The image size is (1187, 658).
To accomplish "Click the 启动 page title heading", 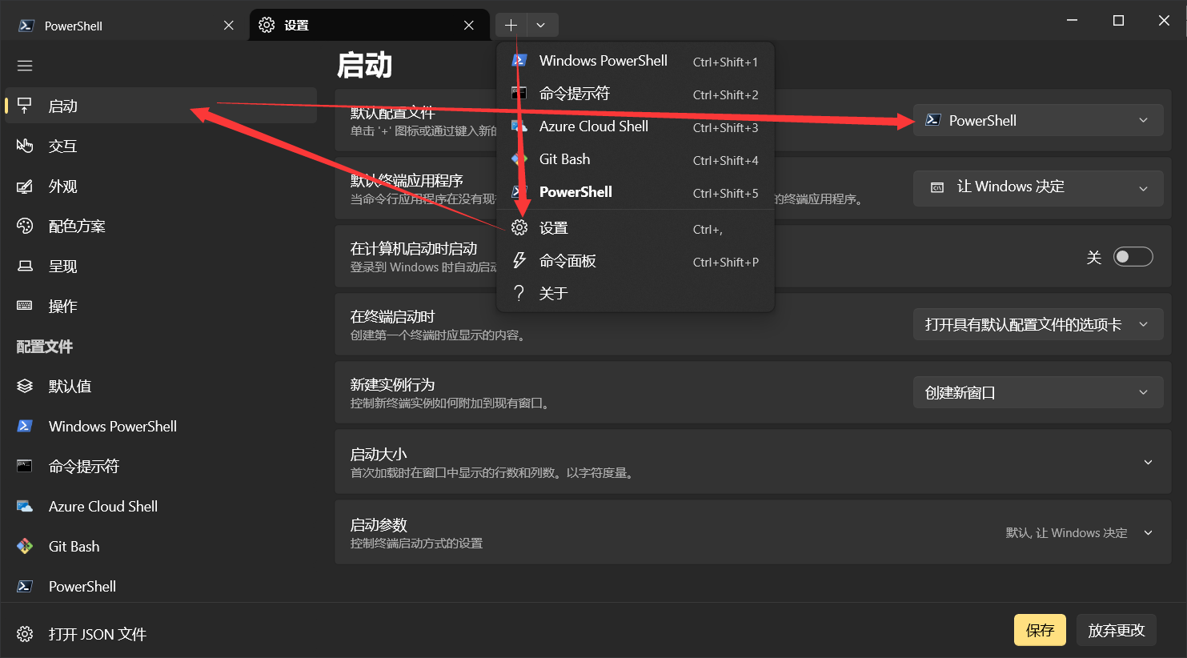I will 365,65.
